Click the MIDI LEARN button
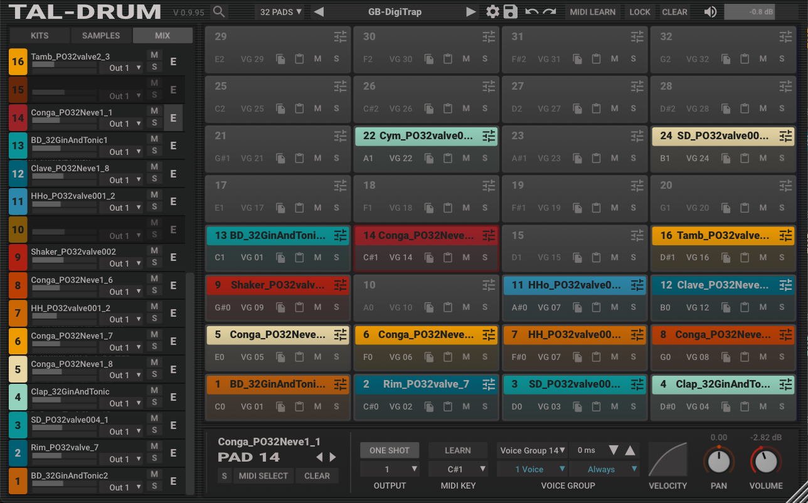This screenshot has width=808, height=503. [x=592, y=12]
